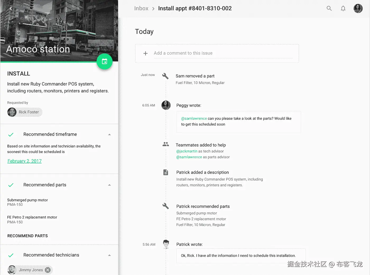Remove Jimmy Jones technician chip
This screenshot has width=370, height=275.
[48, 270]
